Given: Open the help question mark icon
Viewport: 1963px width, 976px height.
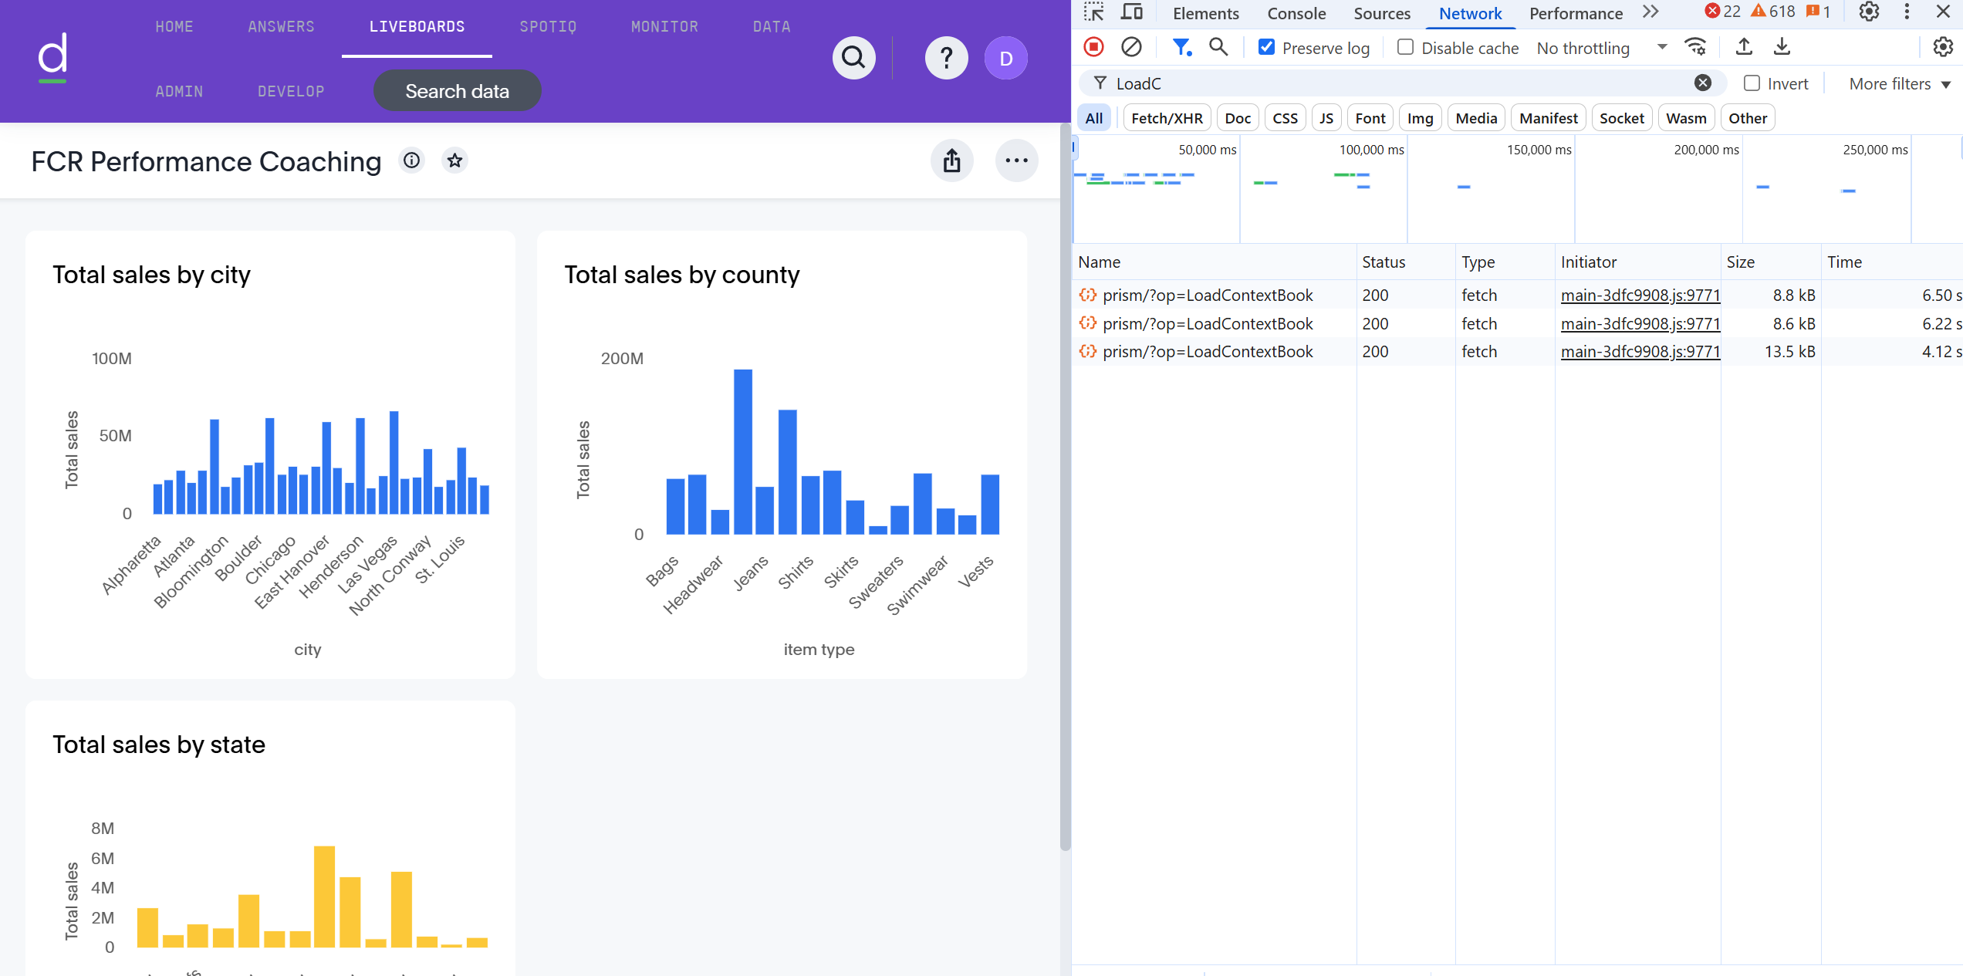Looking at the screenshot, I should [x=947, y=58].
